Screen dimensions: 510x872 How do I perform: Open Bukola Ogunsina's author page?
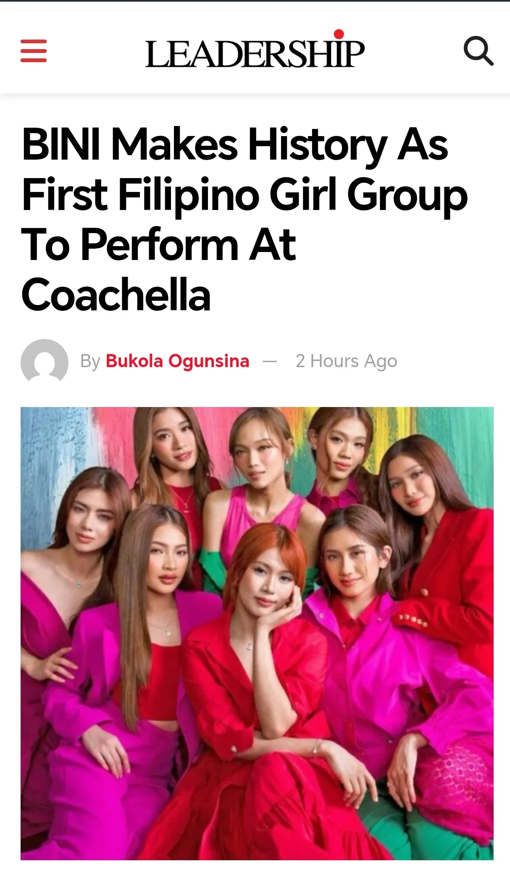pos(177,361)
